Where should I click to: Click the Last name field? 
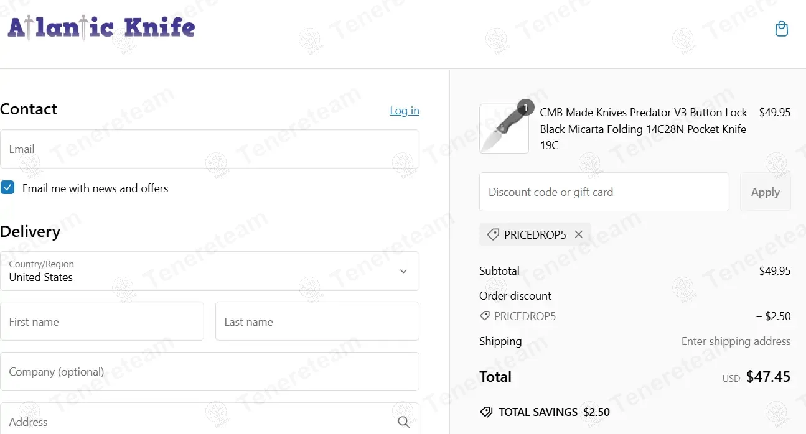(317, 321)
